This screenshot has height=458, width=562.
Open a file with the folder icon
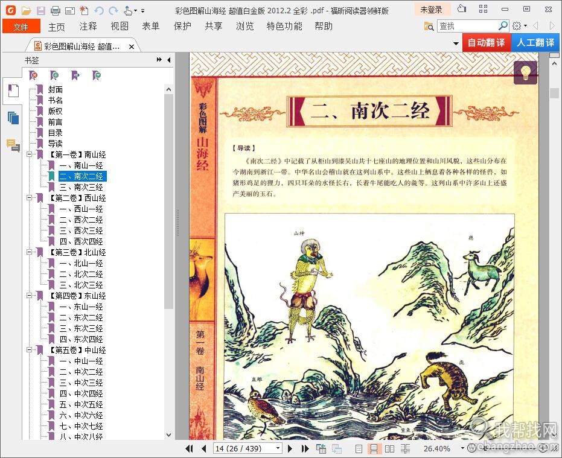pyautogui.click(x=26, y=11)
